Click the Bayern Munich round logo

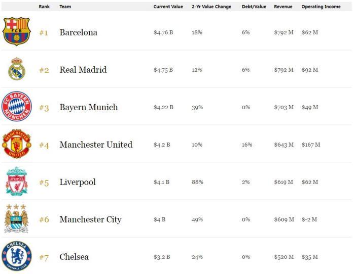[x=17, y=107]
